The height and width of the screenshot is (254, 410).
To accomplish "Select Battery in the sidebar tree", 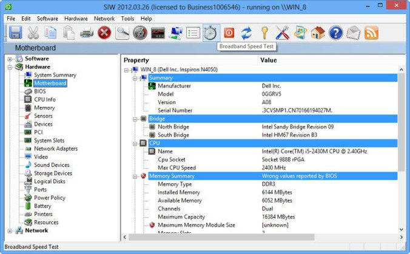I will [x=42, y=206].
